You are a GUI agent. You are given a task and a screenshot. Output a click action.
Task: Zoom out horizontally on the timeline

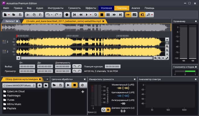pyautogui.click(x=159, y=58)
